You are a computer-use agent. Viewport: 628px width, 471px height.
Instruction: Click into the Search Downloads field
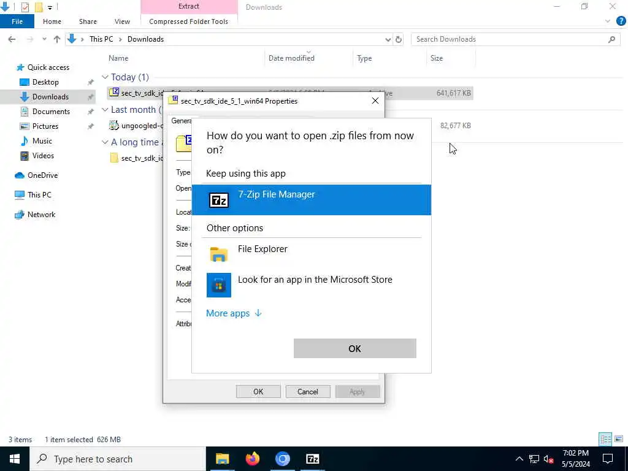click(508, 39)
